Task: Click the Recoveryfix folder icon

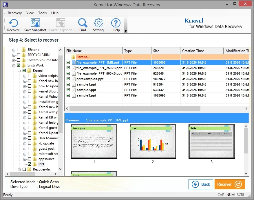Action: coord(29,169)
